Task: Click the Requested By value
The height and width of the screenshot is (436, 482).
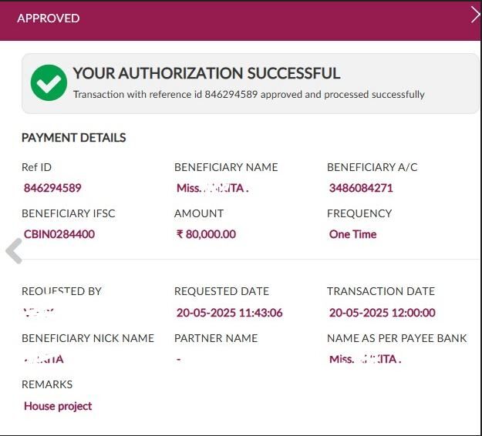Action: (39, 313)
